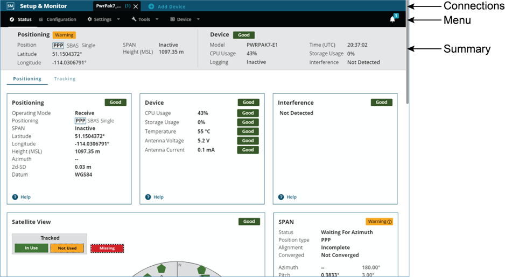This screenshot has height=277, width=505.
Task: Click the SM Setup & Monitor logo icon
Action: pyautogui.click(x=10, y=6)
